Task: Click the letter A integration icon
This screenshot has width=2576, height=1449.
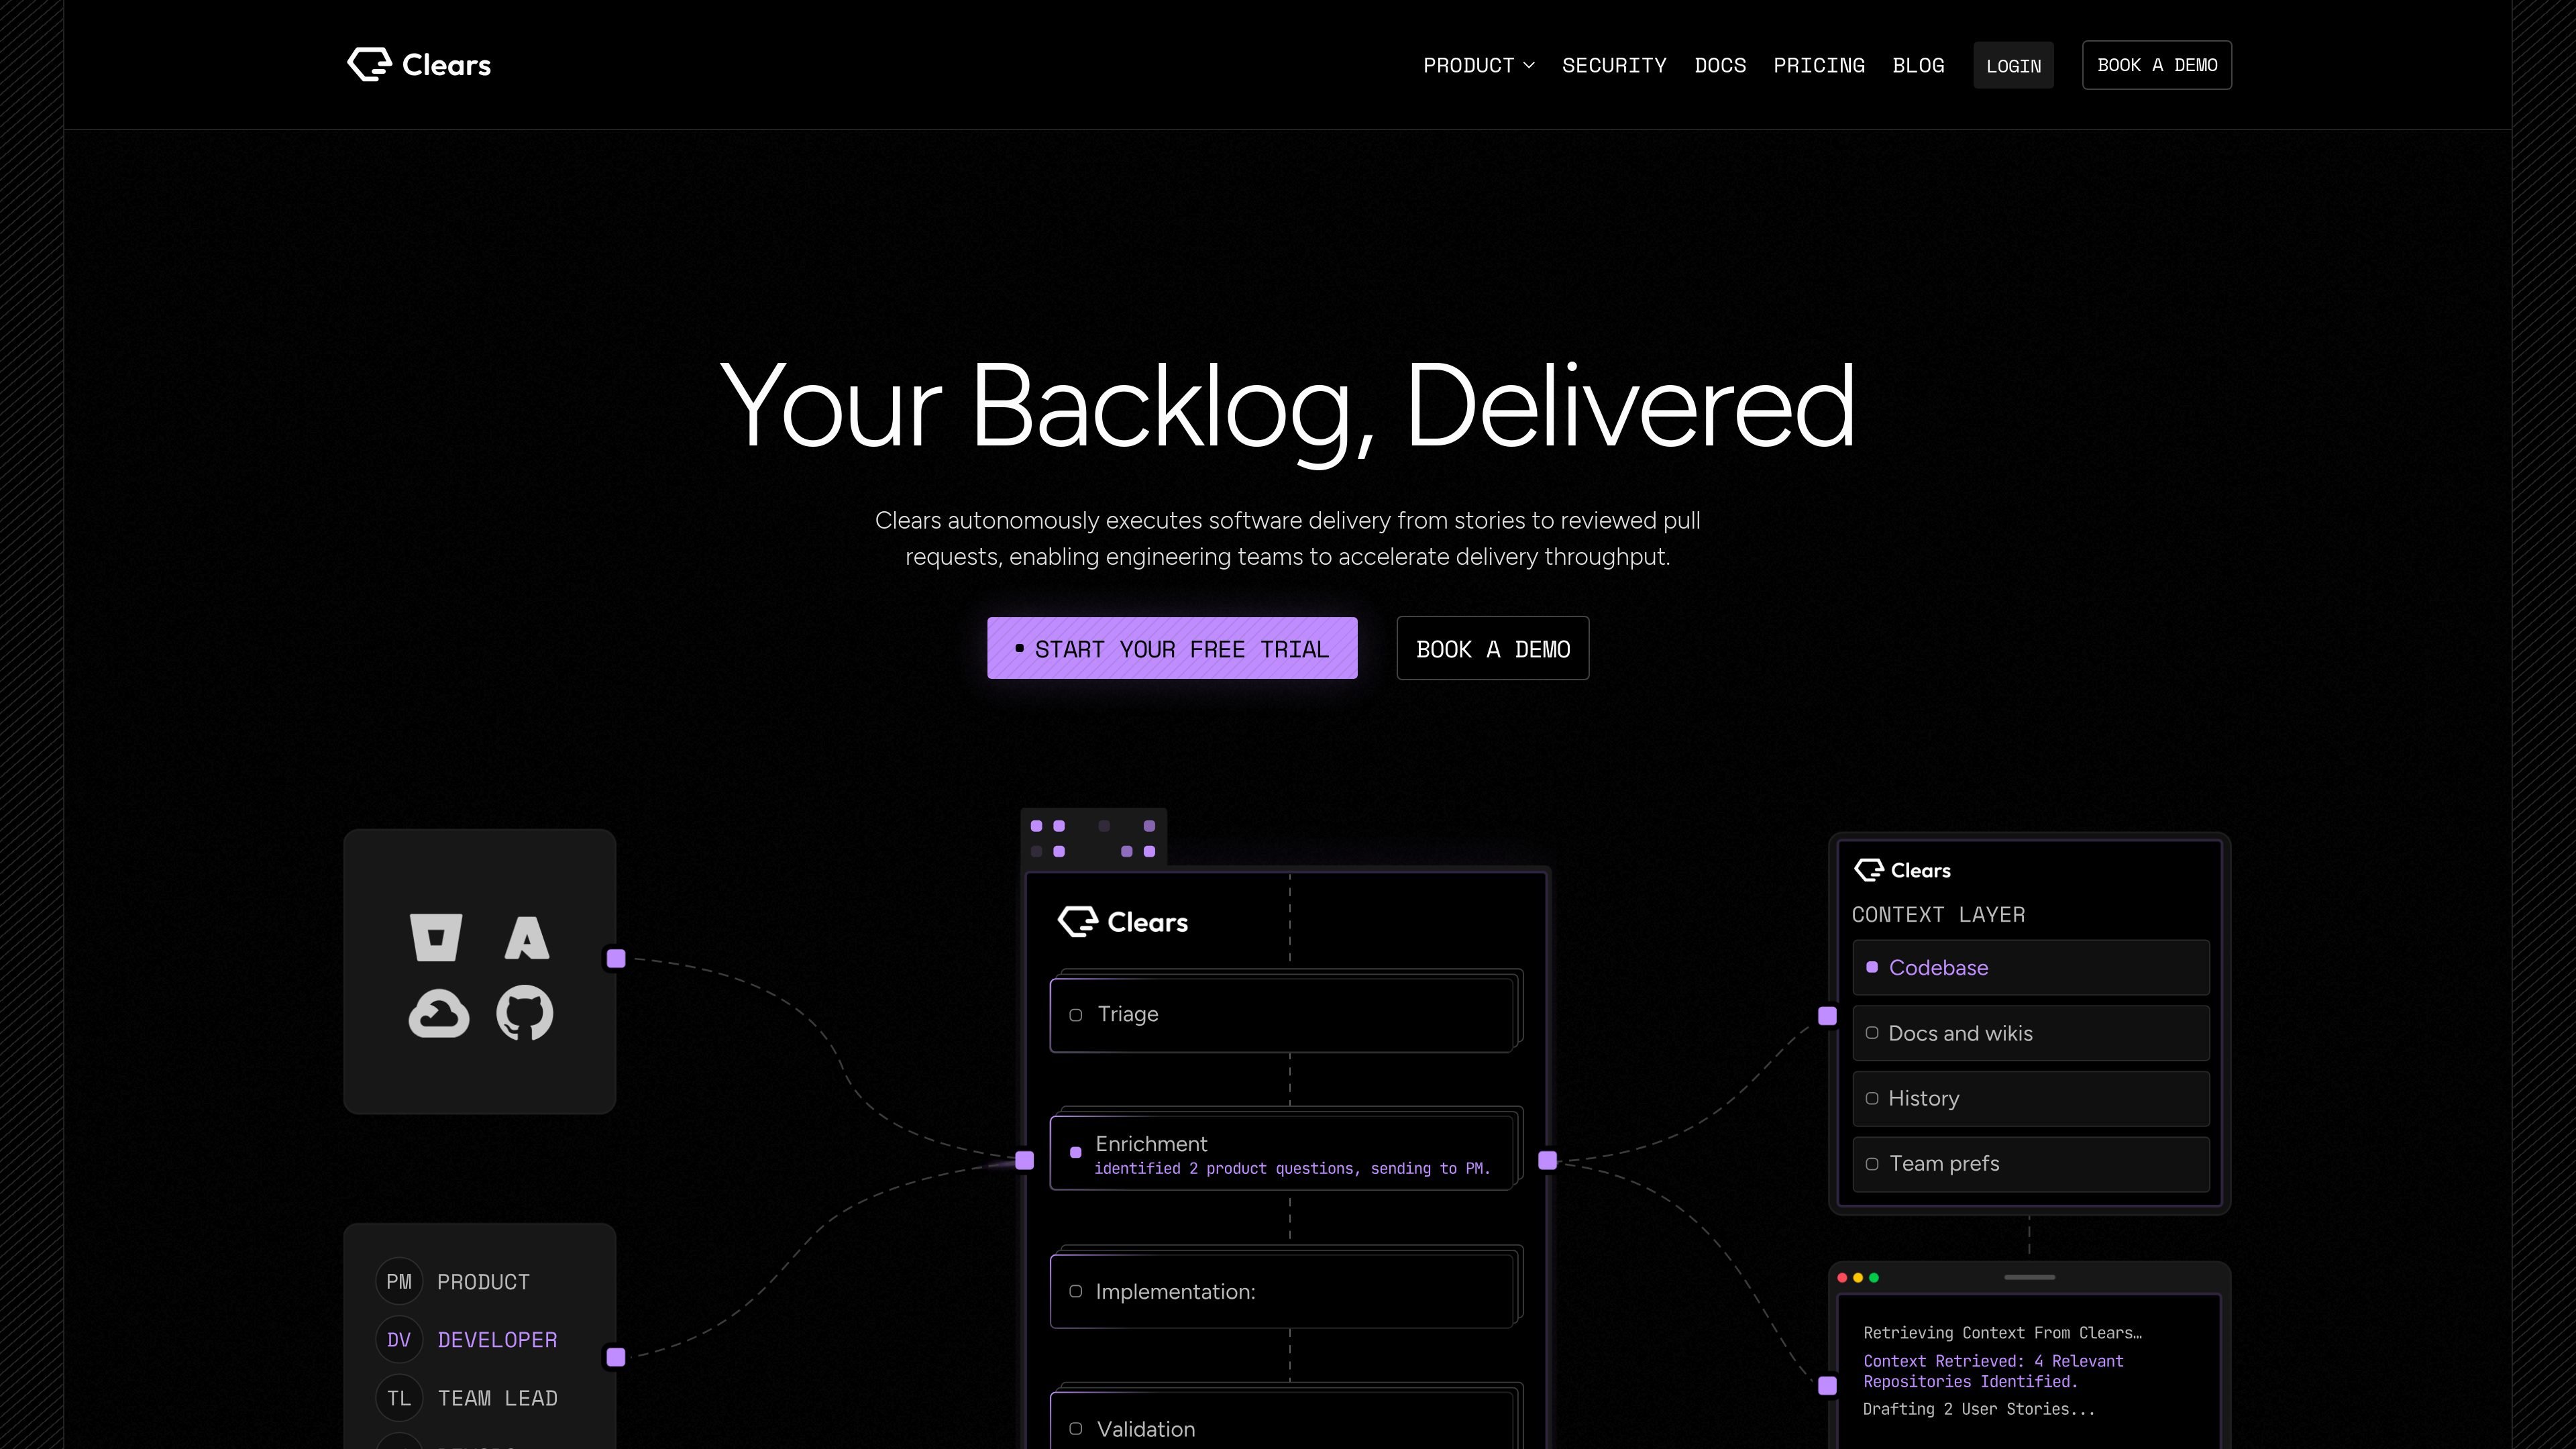Action: point(526,938)
